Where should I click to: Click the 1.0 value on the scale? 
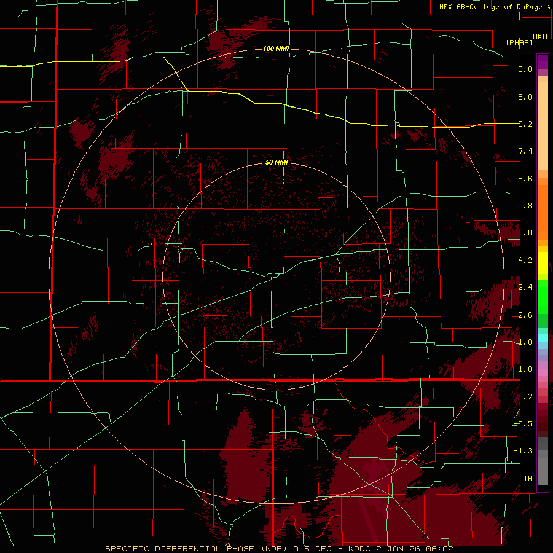click(x=525, y=369)
